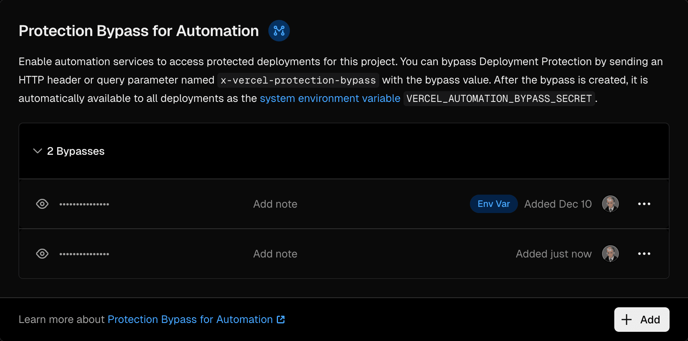Screen dimensions: 688x341
Task: Collapse the 2 Bypasses list chevron
Action: pyautogui.click(x=38, y=151)
